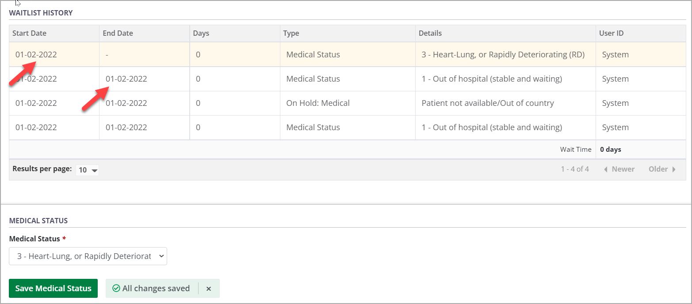
Task: Select the Heart-Lung Rapidly Deteriorating history row
Action: click(502, 55)
